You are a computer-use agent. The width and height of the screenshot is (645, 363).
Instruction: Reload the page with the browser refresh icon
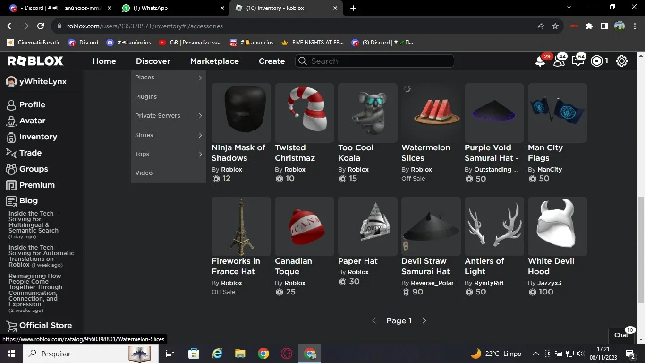[41, 26]
